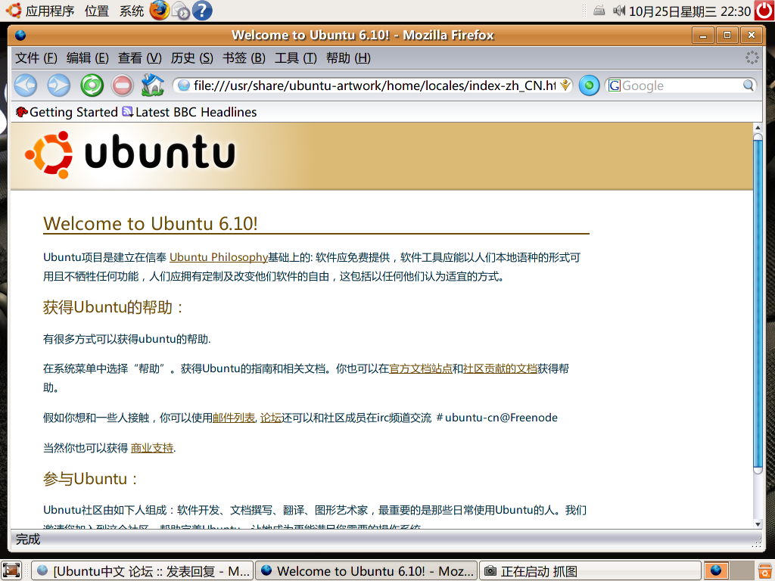The width and height of the screenshot is (775, 581).
Task: Click the scrollbar down arrow
Action: [758, 524]
